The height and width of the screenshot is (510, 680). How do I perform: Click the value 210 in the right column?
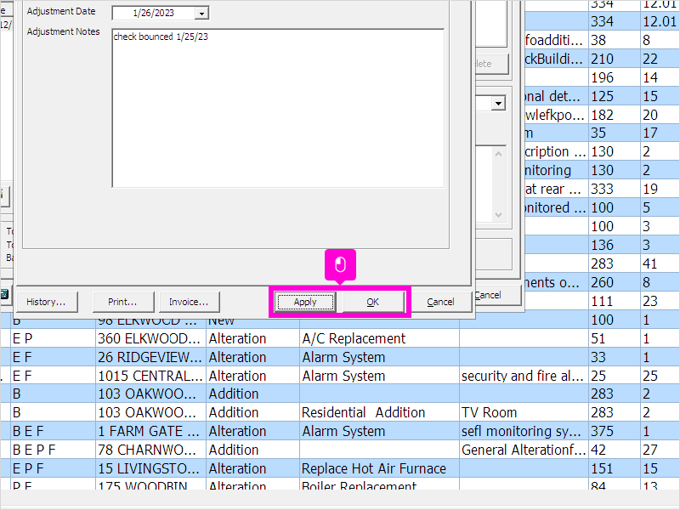pyautogui.click(x=614, y=59)
